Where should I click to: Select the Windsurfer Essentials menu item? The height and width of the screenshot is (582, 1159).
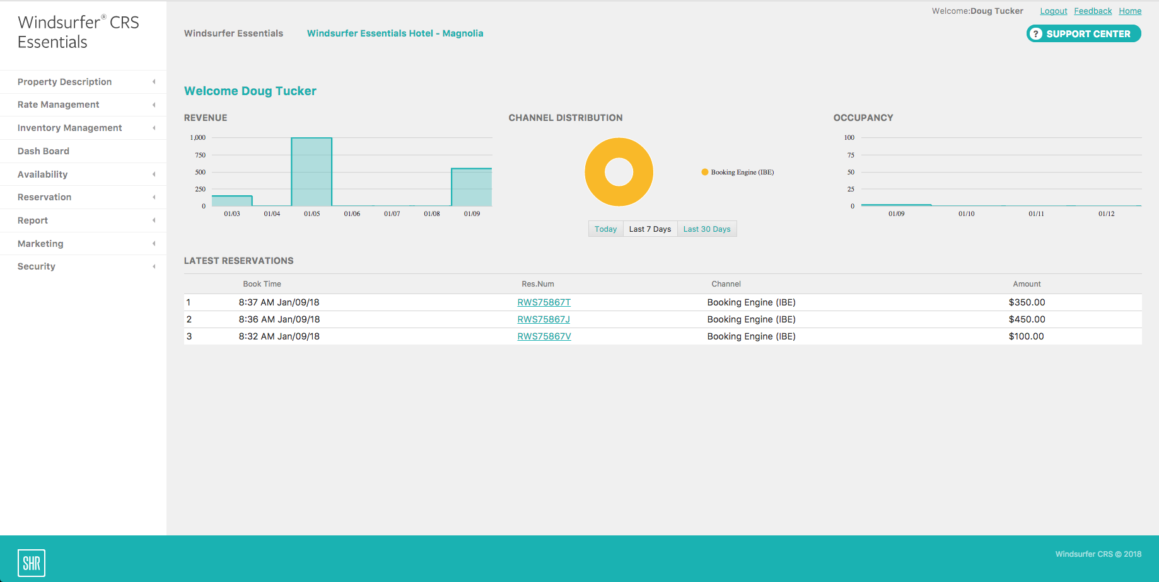click(x=233, y=33)
